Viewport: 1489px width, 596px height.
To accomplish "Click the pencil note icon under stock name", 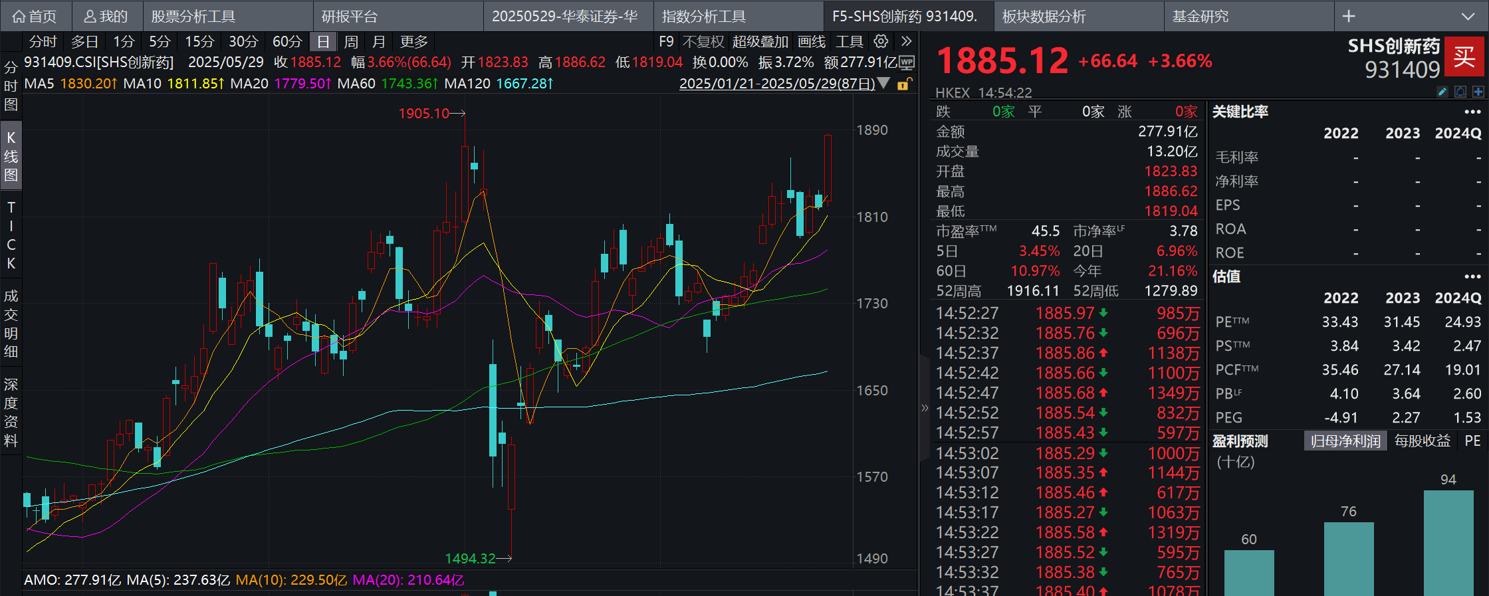I will (1442, 92).
